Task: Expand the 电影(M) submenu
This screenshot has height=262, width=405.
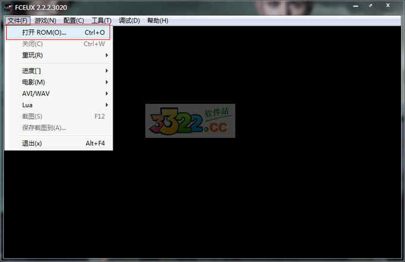Action: (x=58, y=82)
